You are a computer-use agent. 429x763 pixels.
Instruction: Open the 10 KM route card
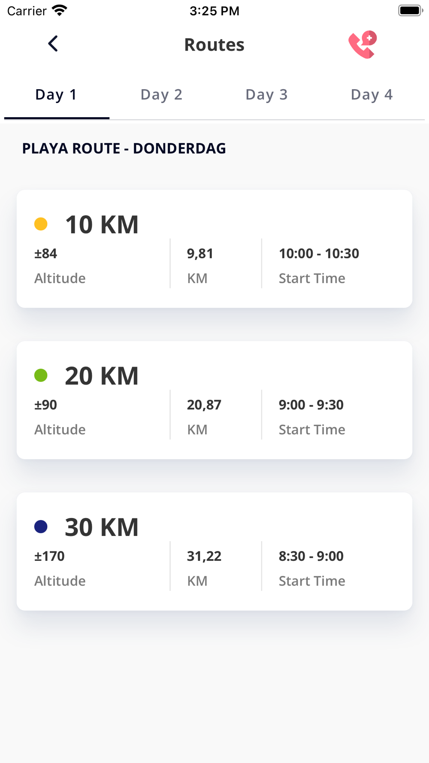[214, 249]
